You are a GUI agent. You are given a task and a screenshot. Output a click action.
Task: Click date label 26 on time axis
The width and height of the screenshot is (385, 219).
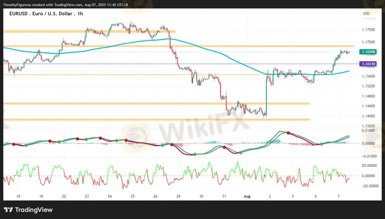(156, 197)
